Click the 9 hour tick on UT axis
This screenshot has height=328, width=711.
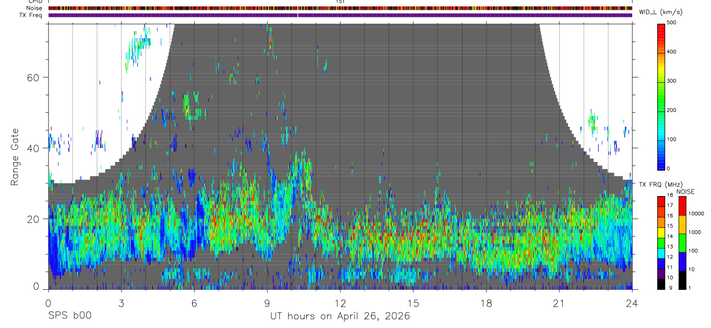pos(267,303)
